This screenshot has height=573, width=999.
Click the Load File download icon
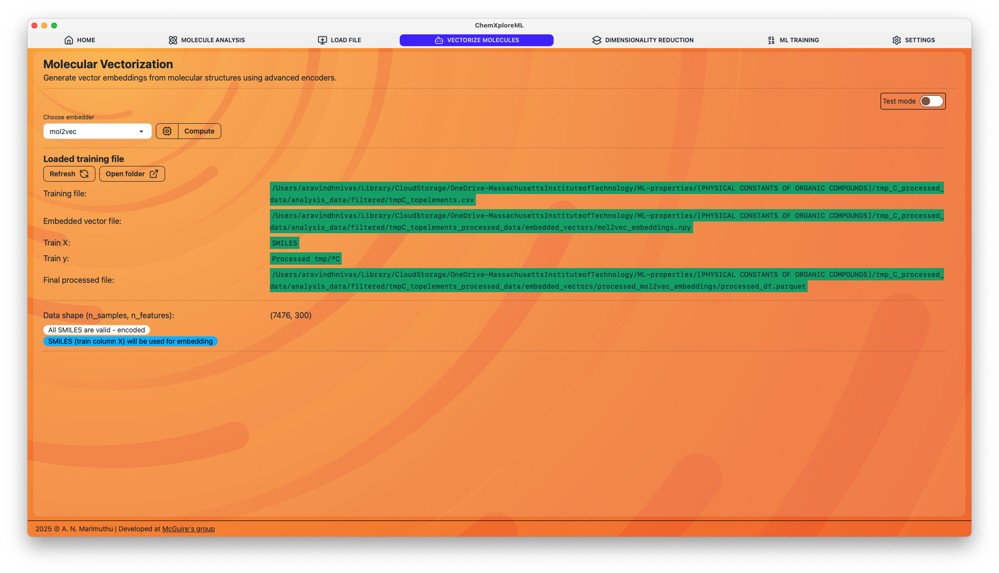323,40
